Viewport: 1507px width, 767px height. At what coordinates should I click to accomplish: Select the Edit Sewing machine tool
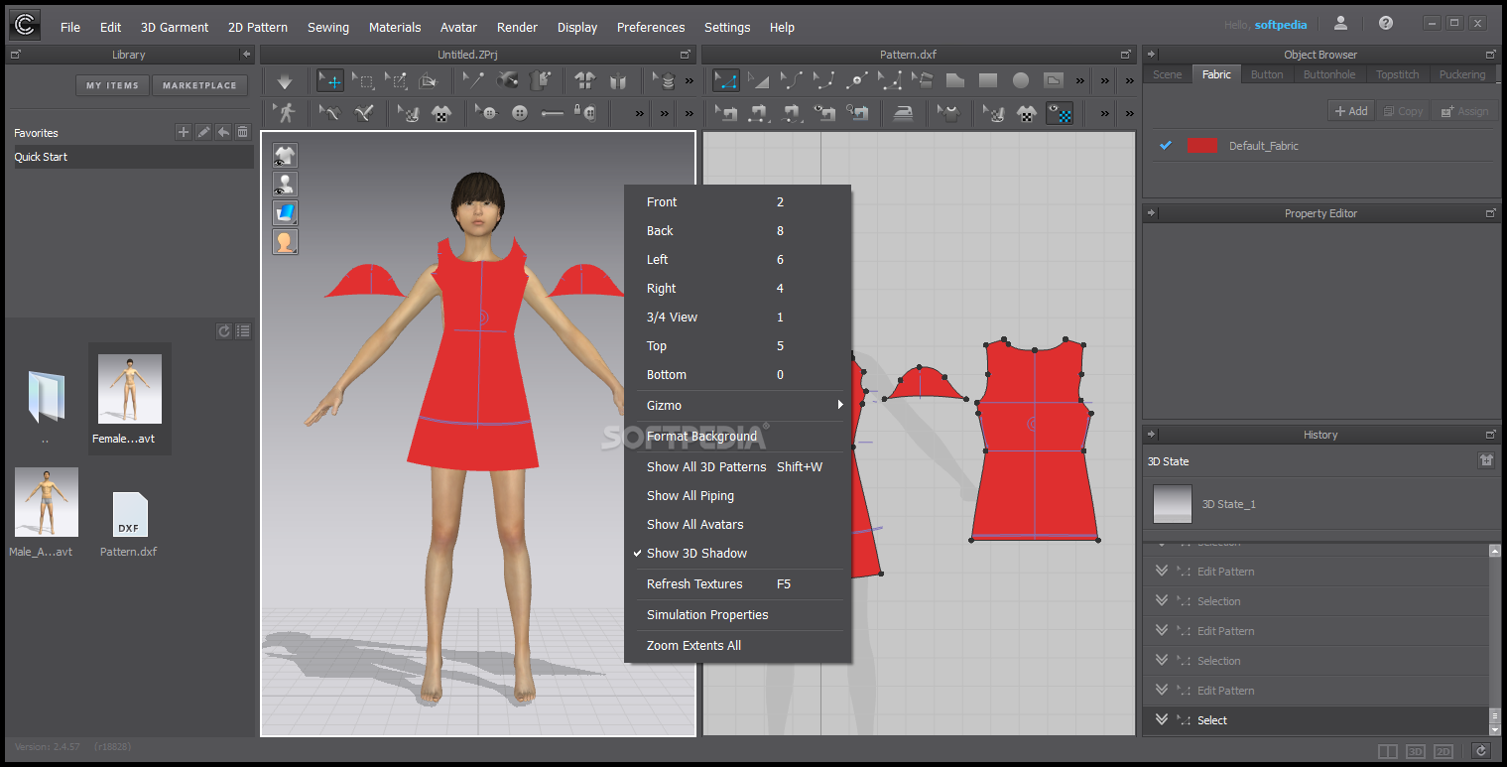point(726,113)
